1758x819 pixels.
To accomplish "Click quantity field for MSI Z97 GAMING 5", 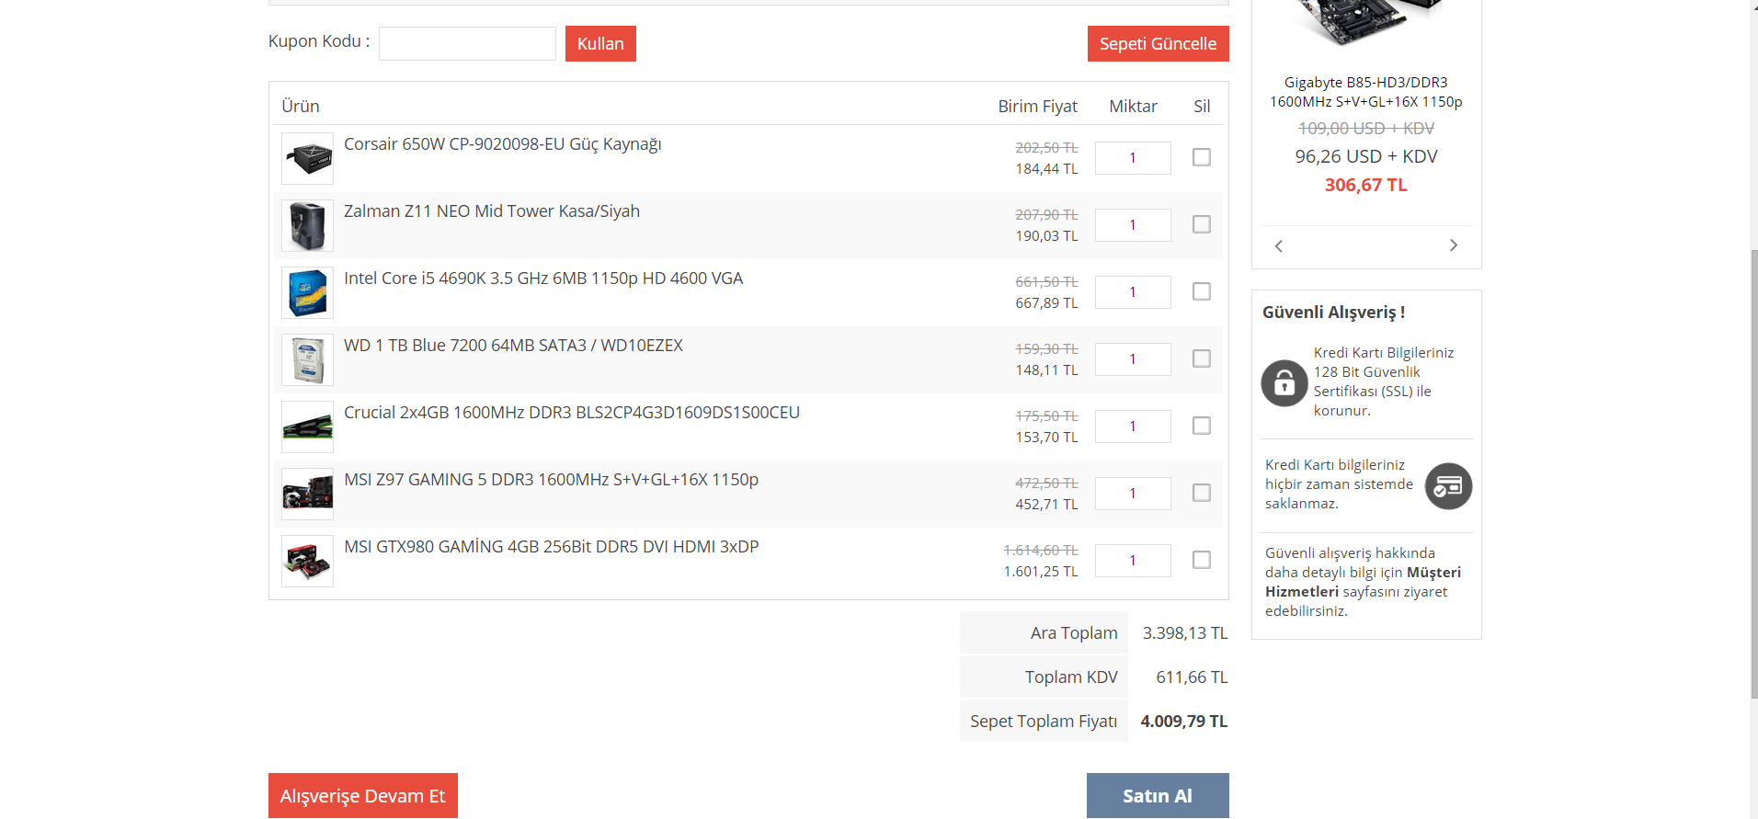I will (x=1133, y=494).
